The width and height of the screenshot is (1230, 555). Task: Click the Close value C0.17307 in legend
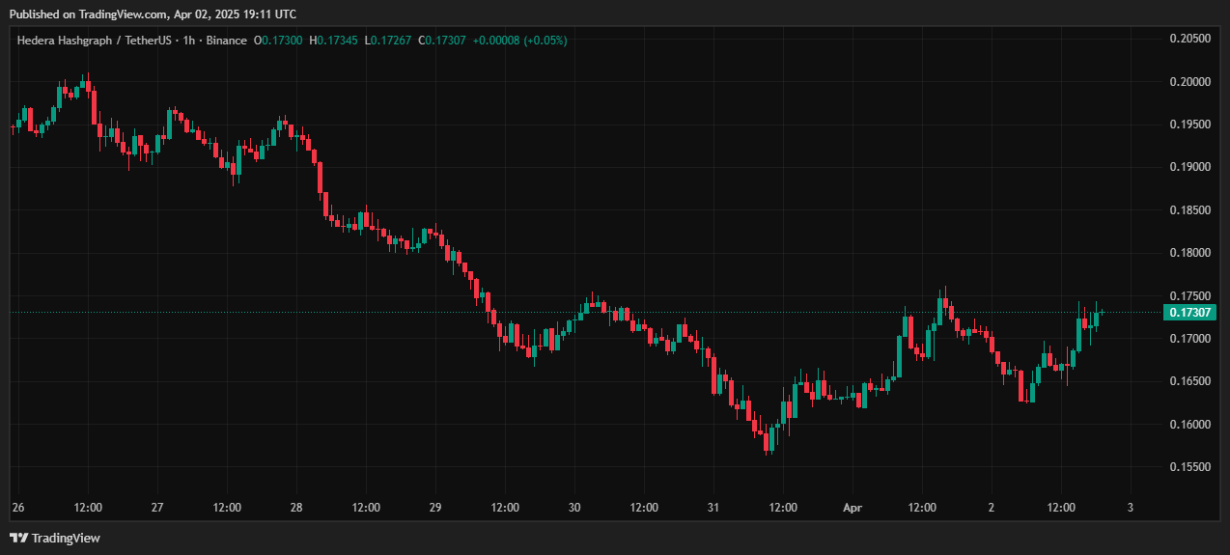pos(443,41)
